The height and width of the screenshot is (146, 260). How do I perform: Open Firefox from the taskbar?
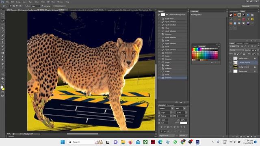click(130, 142)
